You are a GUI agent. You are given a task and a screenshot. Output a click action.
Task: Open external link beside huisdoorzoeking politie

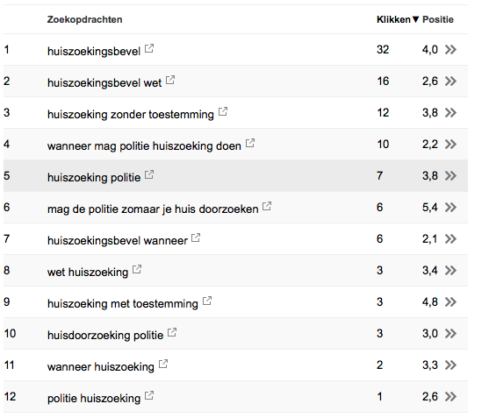(x=172, y=332)
